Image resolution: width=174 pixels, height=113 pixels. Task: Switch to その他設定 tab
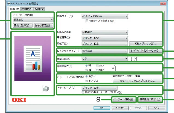[38, 9]
